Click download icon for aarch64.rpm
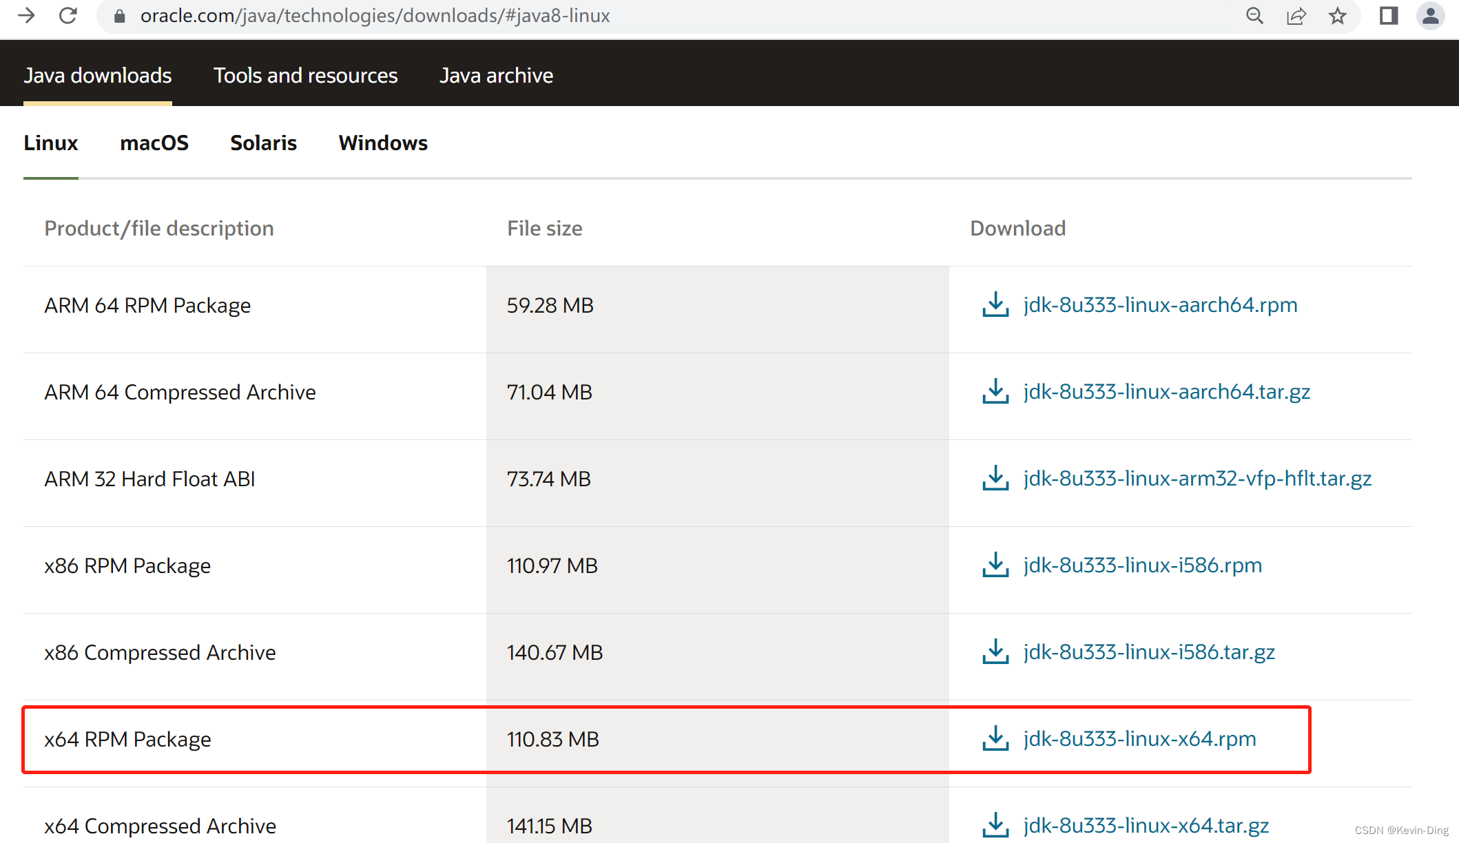Screen dimensions: 1459x843 (x=995, y=304)
